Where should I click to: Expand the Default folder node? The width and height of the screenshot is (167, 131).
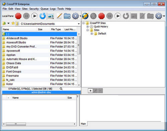[92, 34]
